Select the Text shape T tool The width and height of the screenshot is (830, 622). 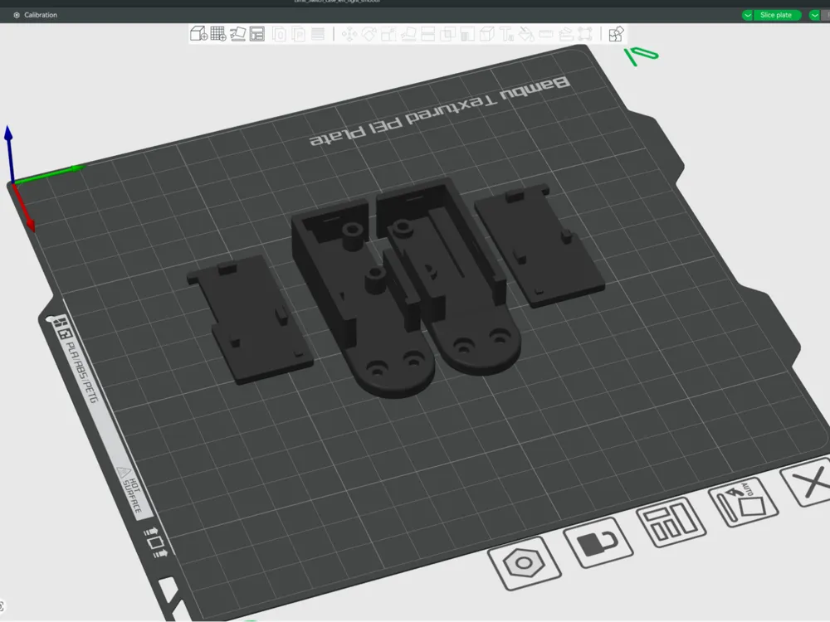click(x=507, y=34)
